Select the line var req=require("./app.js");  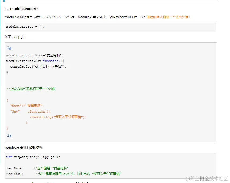tap(33, 157)
